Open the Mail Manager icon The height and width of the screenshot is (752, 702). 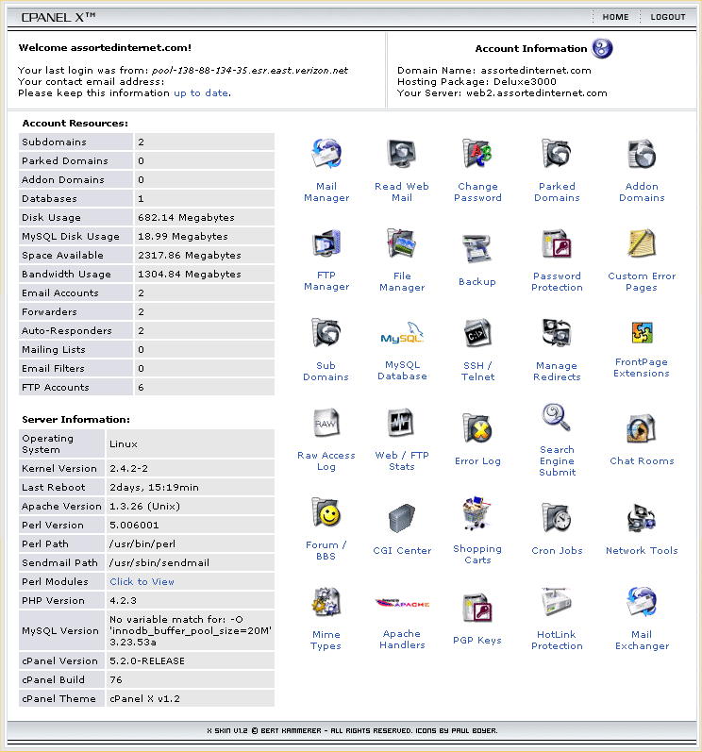[x=326, y=154]
